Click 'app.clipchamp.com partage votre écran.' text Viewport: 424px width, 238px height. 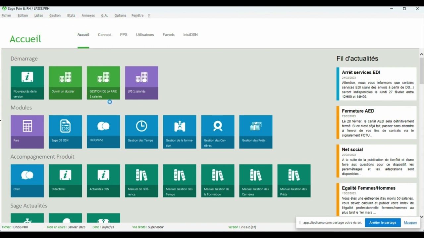click(333, 222)
